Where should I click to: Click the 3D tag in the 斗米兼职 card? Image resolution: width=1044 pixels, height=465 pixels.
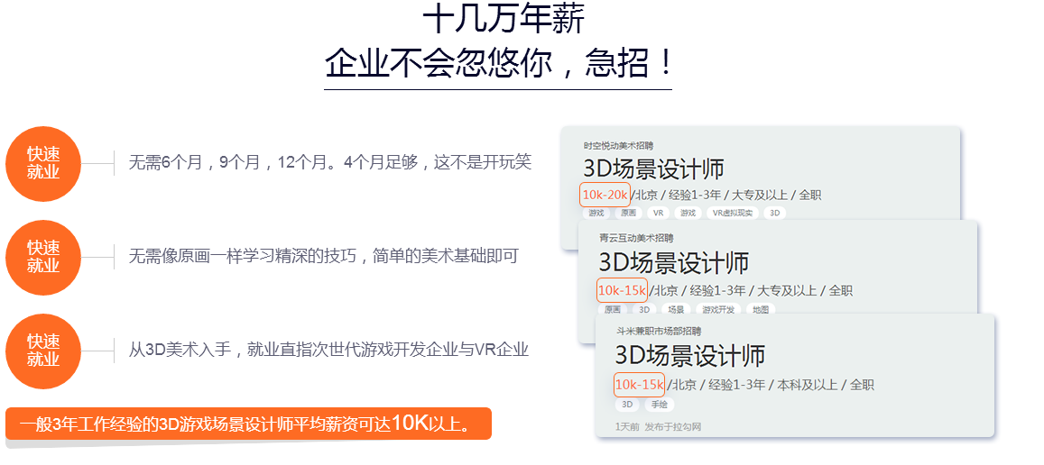tap(627, 405)
